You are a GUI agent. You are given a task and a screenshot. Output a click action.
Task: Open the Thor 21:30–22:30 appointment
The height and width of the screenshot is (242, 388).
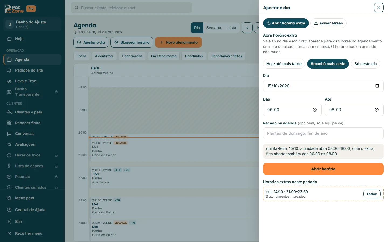pos(175,177)
